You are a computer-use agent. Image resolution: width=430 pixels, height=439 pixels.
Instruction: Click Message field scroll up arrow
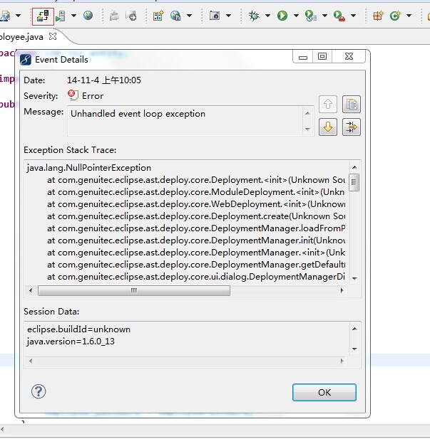click(307, 113)
